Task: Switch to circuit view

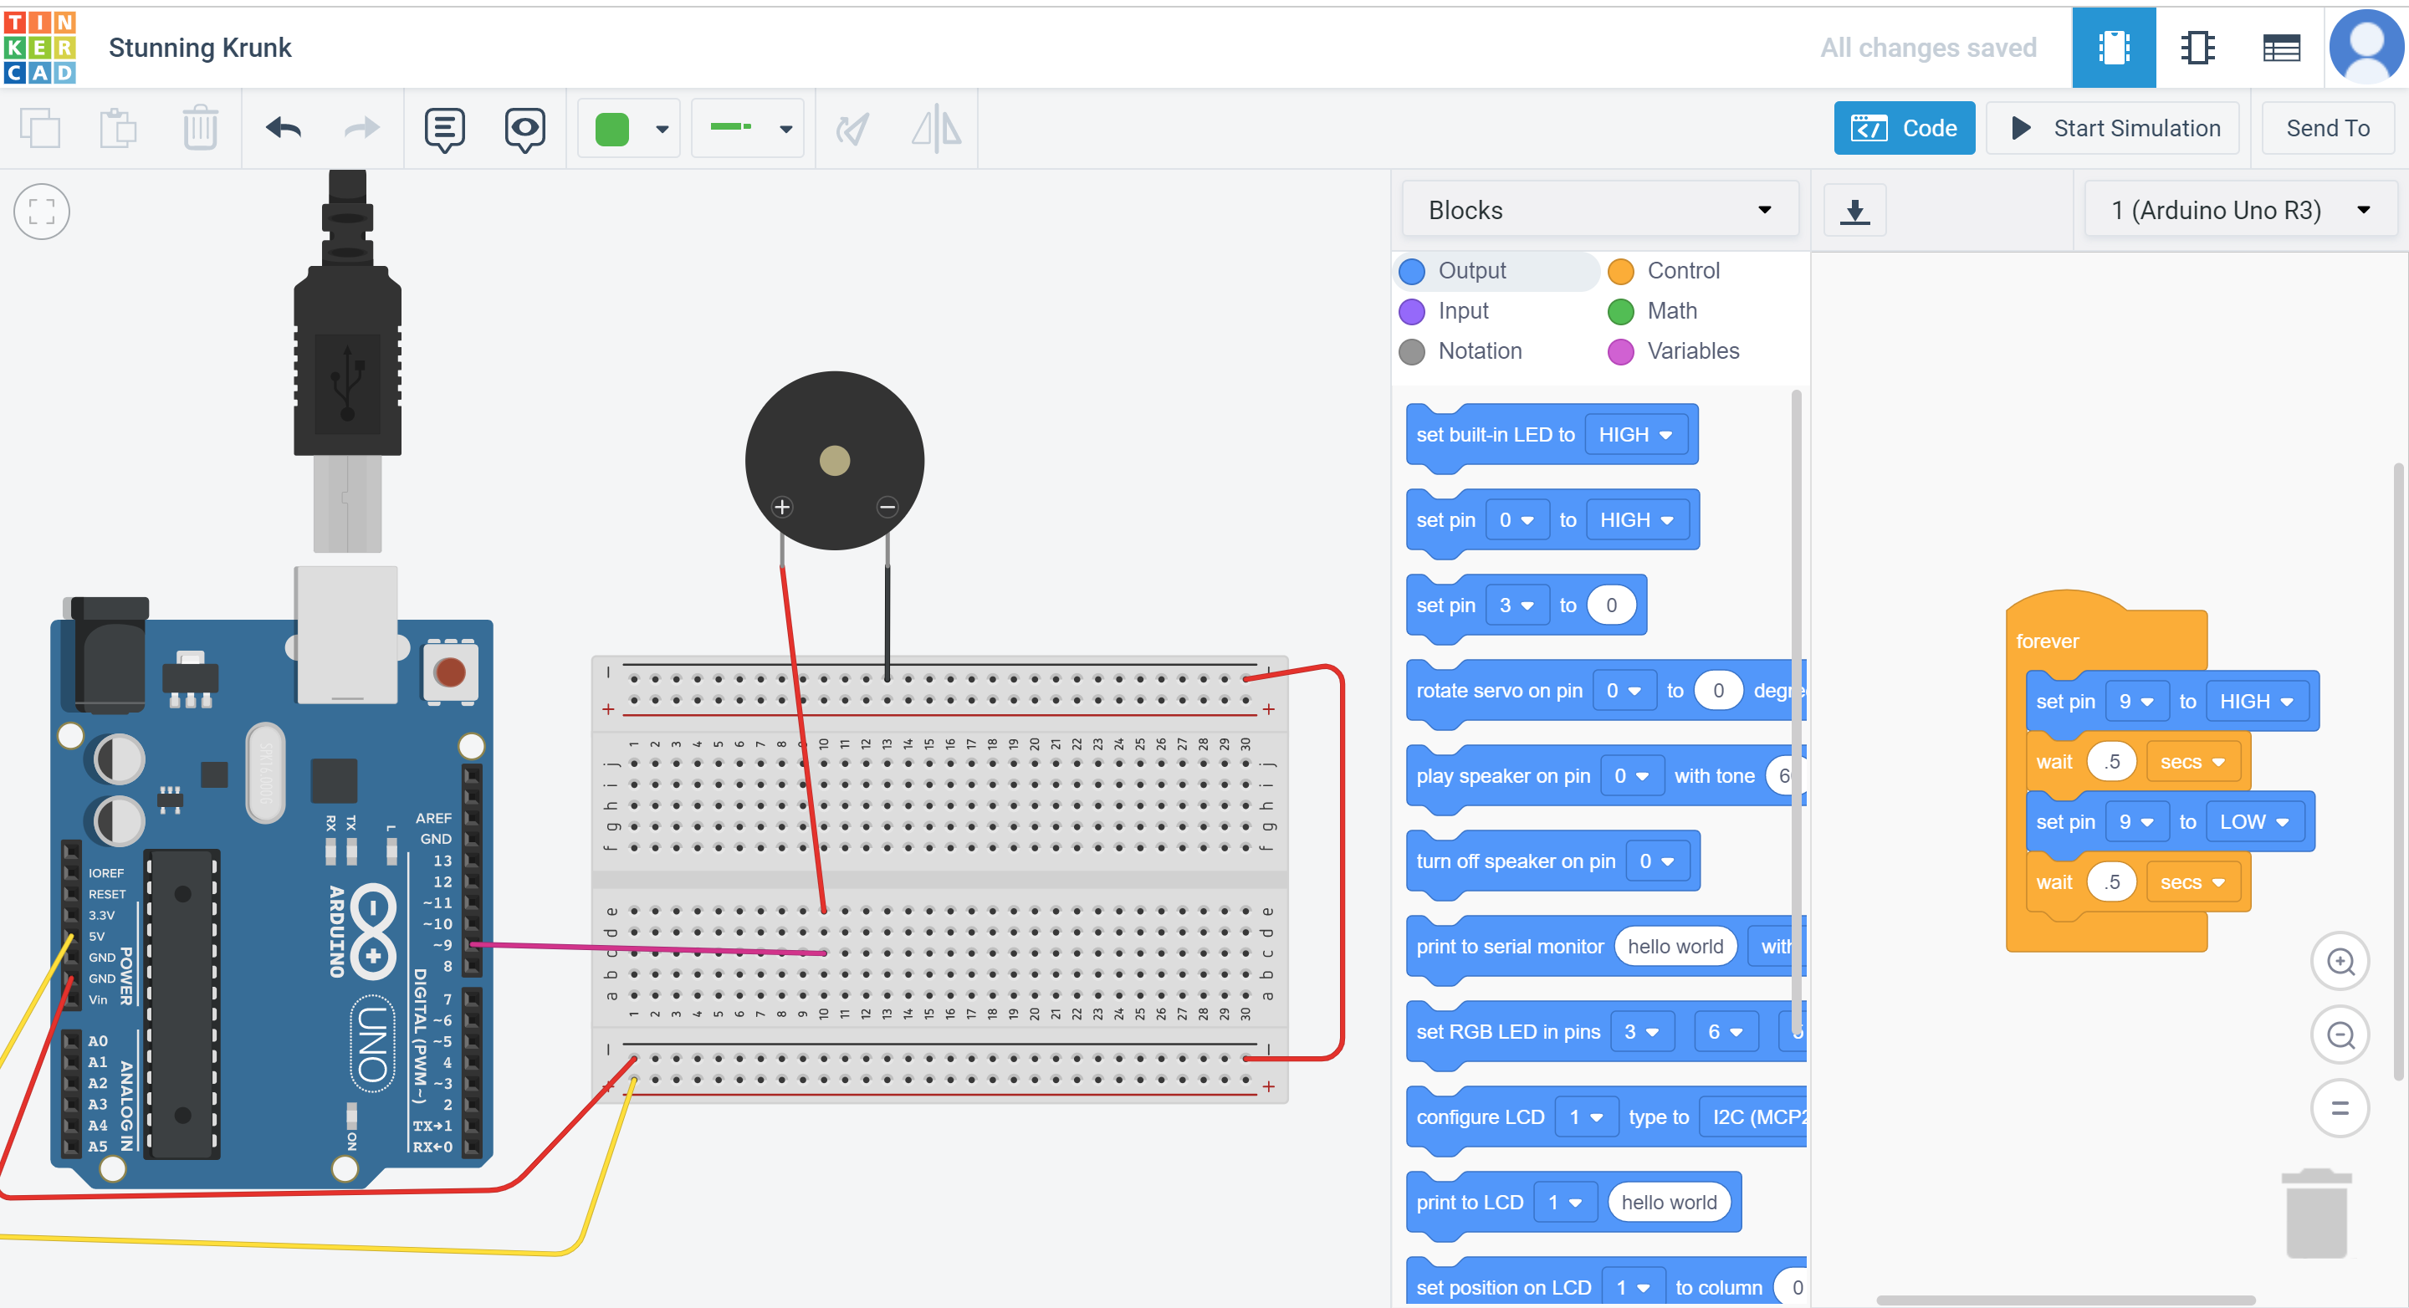Action: tap(2114, 47)
